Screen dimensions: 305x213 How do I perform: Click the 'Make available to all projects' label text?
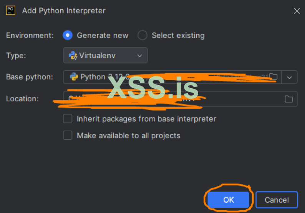[128, 135]
